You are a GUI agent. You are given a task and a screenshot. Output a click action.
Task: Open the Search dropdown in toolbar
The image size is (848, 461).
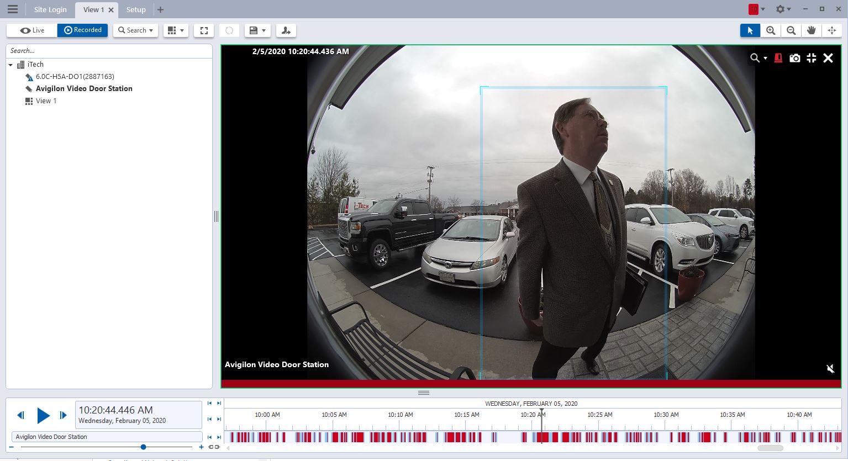(135, 30)
